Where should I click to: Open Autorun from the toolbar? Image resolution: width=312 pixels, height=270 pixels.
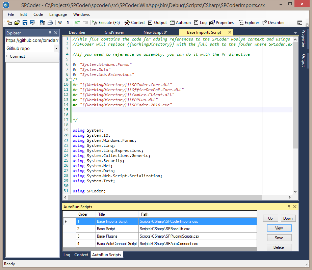click(180, 23)
